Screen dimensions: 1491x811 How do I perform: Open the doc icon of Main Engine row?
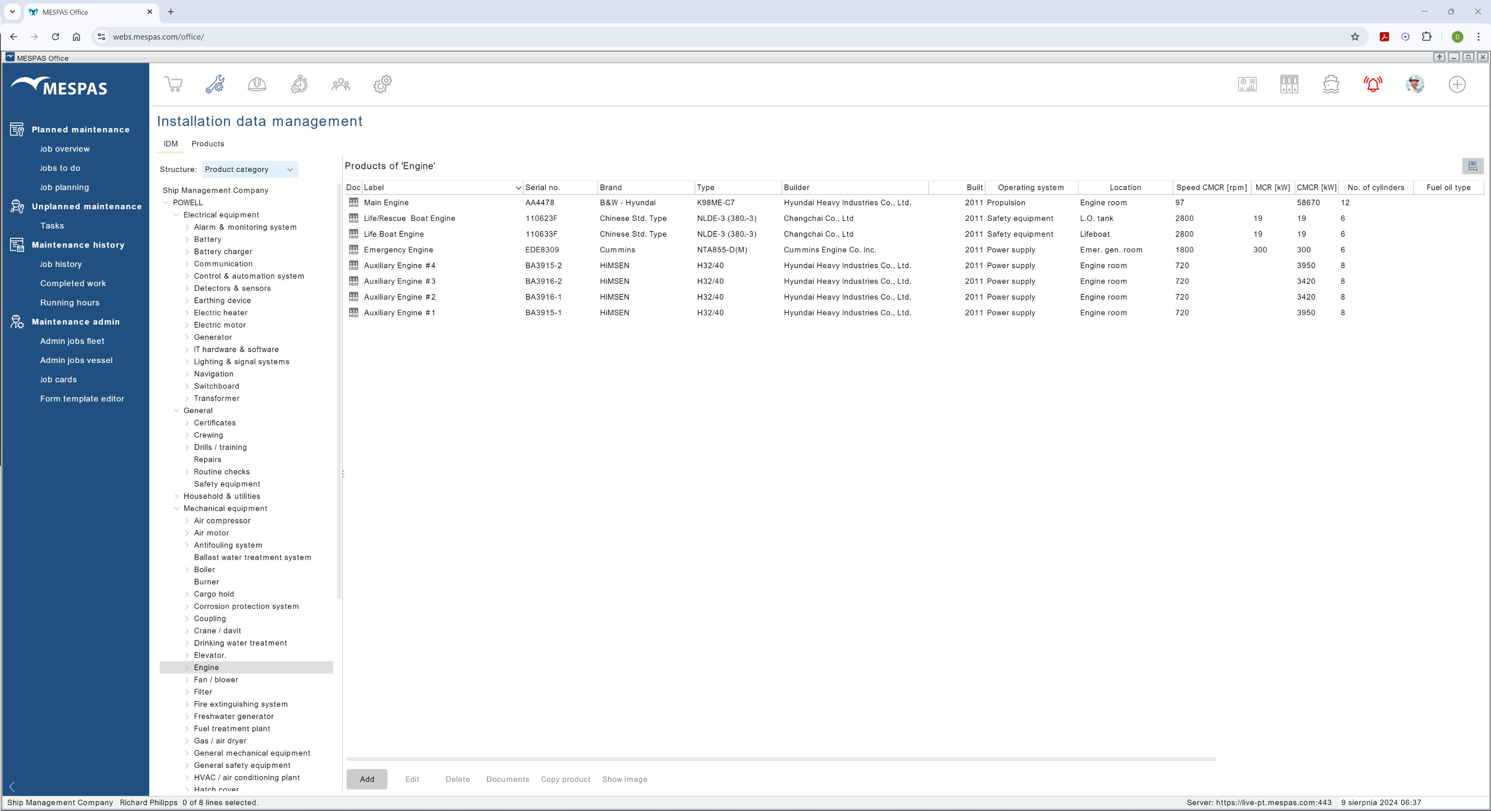coord(354,203)
